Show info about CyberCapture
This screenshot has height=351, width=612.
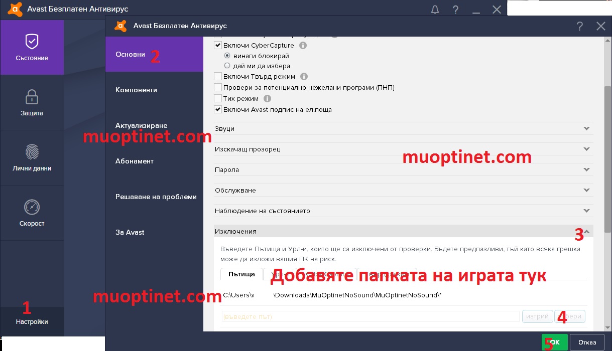pos(303,46)
